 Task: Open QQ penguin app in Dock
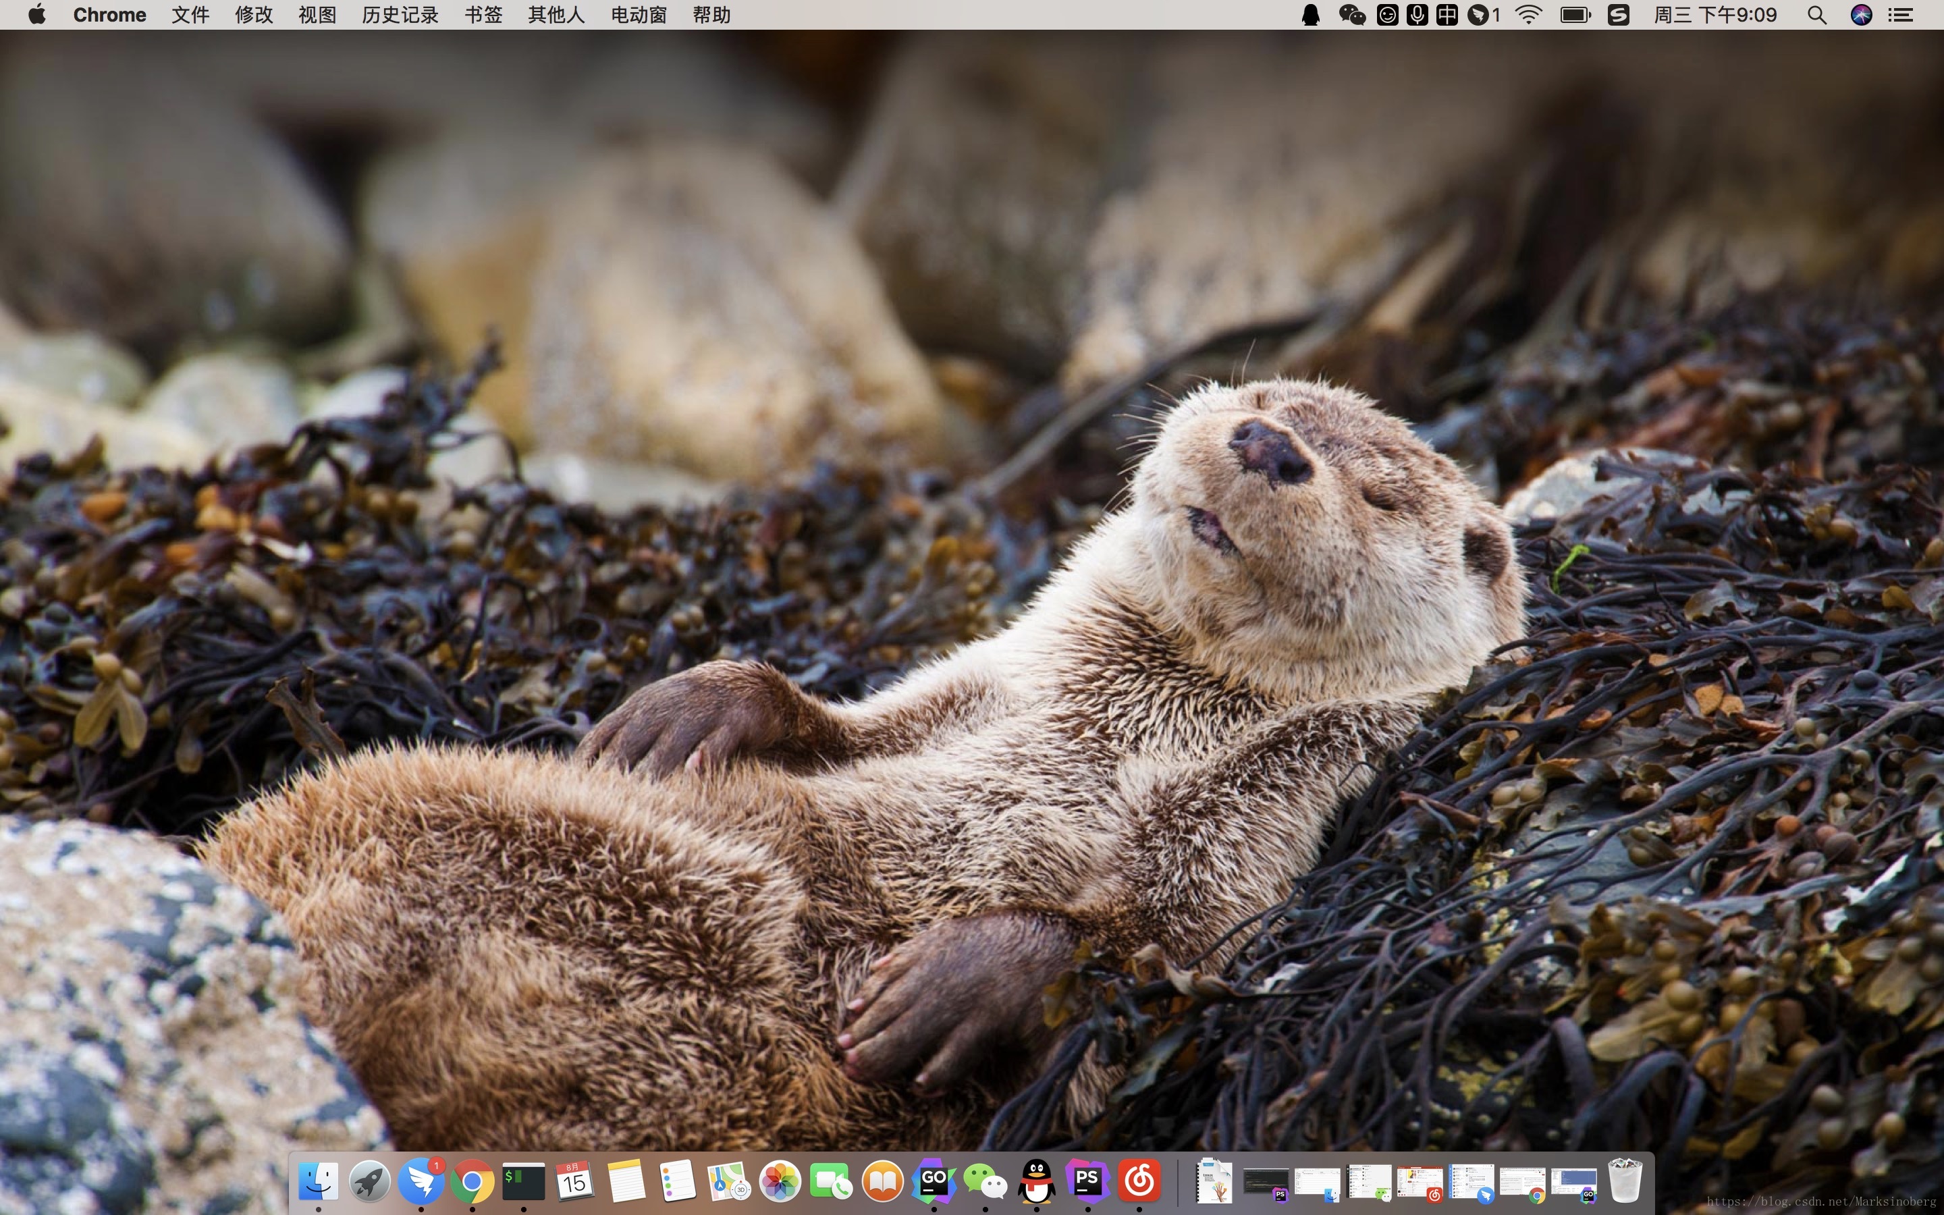pos(1037,1181)
